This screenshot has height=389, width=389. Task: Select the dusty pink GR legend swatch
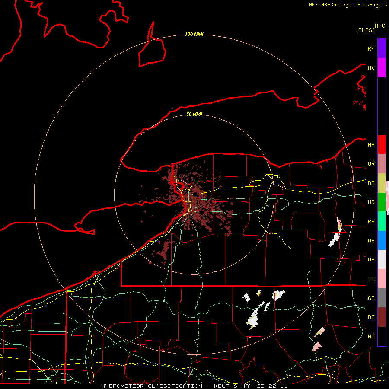pyautogui.click(x=382, y=164)
